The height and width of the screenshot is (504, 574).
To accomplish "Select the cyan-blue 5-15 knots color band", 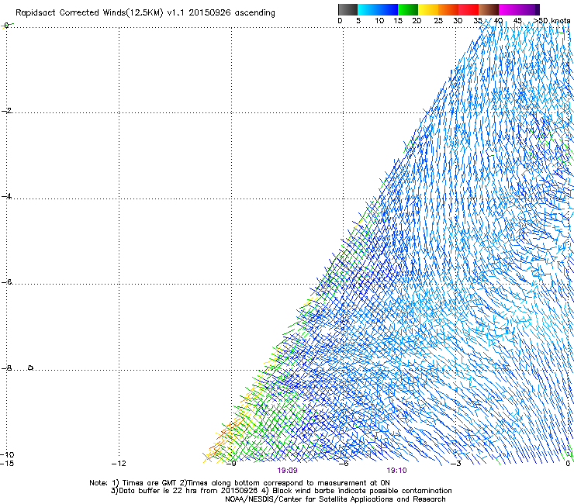I will pyautogui.click(x=378, y=9).
